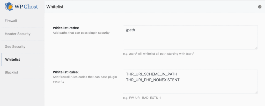
Task: Switch to the Header Security tab
Action: [x=18, y=34]
